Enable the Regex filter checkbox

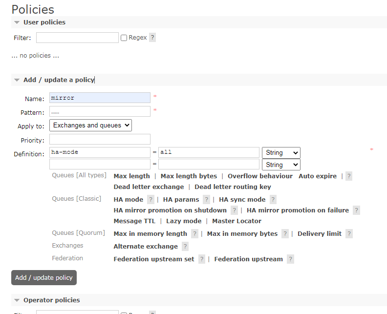124,38
